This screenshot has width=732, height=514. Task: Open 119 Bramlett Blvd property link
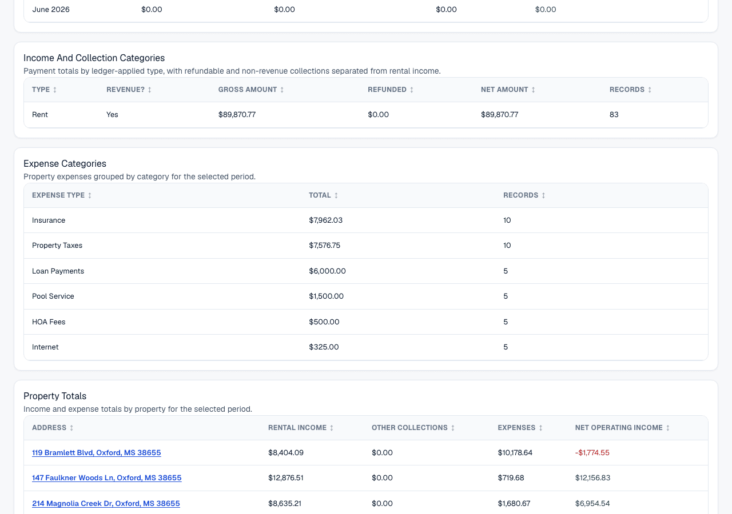(97, 453)
